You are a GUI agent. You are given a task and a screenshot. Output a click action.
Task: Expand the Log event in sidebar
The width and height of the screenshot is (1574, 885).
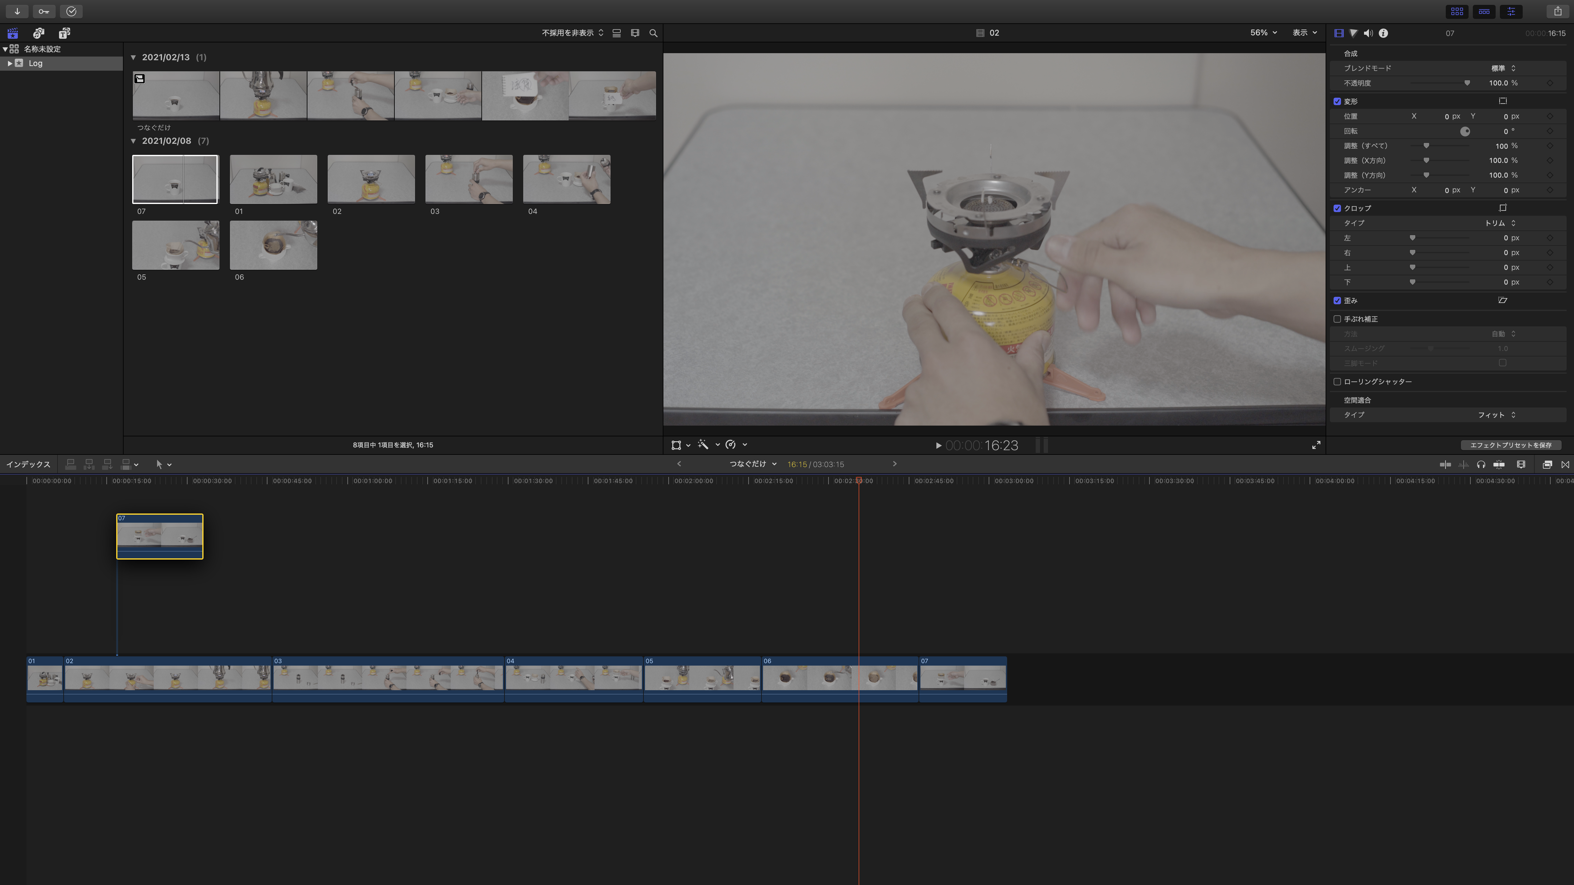(10, 64)
